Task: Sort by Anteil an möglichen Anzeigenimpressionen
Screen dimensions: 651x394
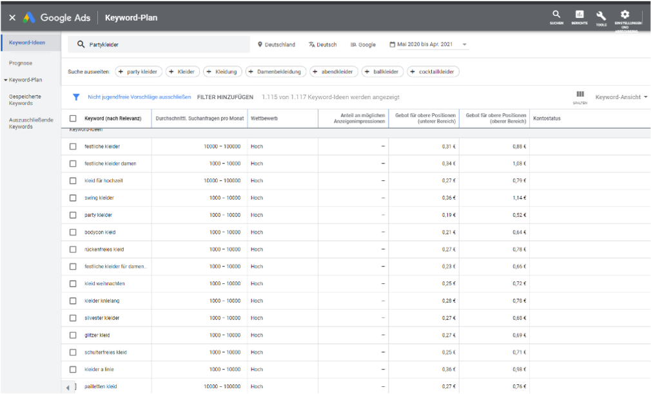Action: click(x=359, y=118)
